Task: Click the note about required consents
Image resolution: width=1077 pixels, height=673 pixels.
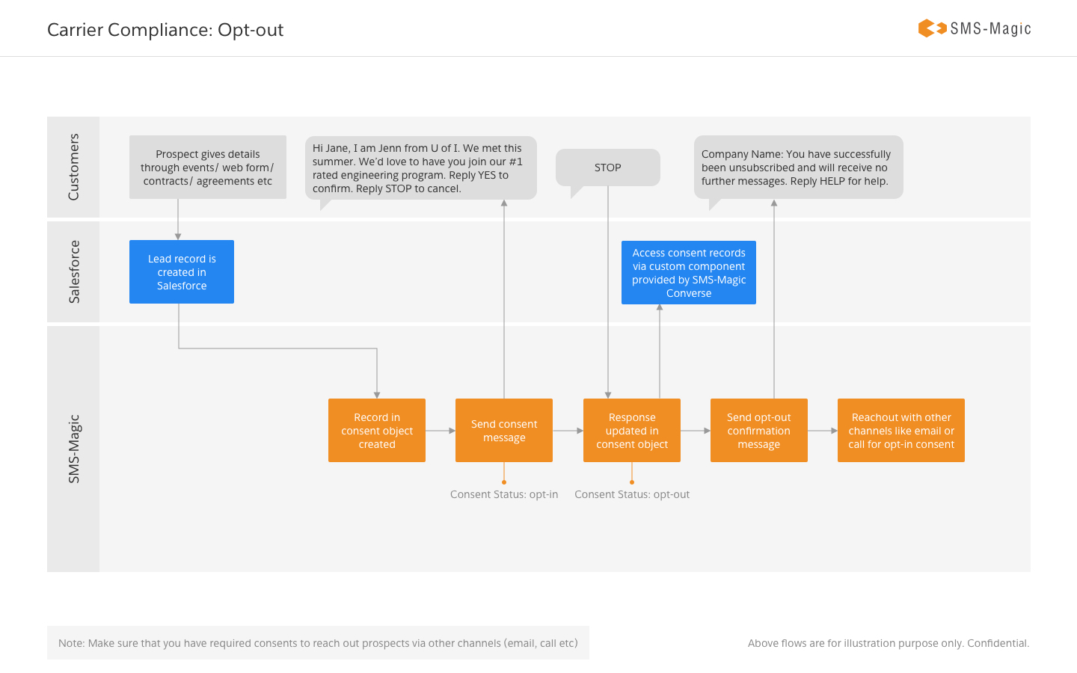Action: (318, 643)
